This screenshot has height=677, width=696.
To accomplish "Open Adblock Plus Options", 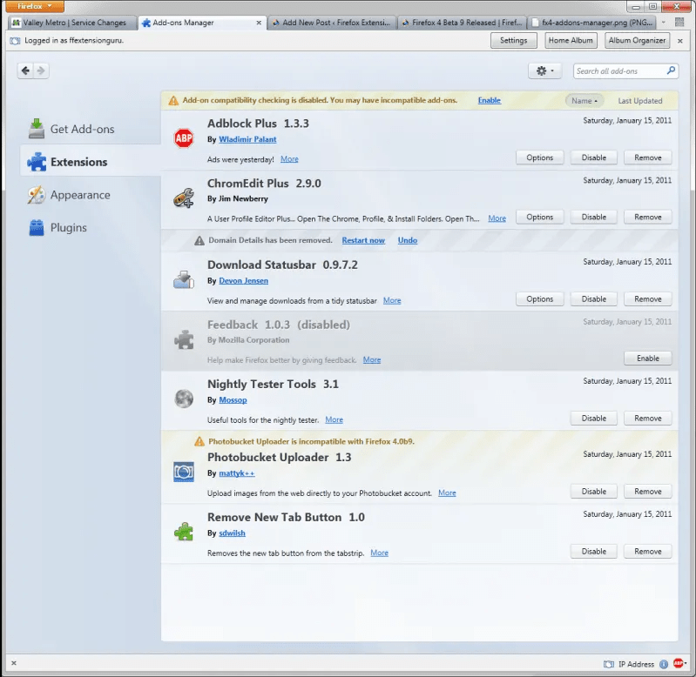I will [540, 158].
